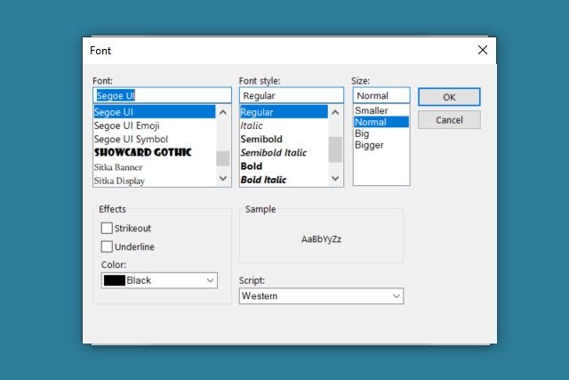Select Bold font style
Image resolution: width=569 pixels, height=380 pixels.
click(284, 166)
